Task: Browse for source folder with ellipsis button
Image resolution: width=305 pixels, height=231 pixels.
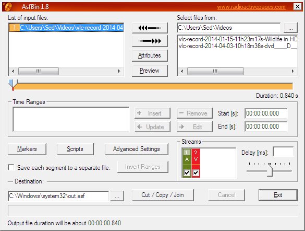Action: click(290, 28)
